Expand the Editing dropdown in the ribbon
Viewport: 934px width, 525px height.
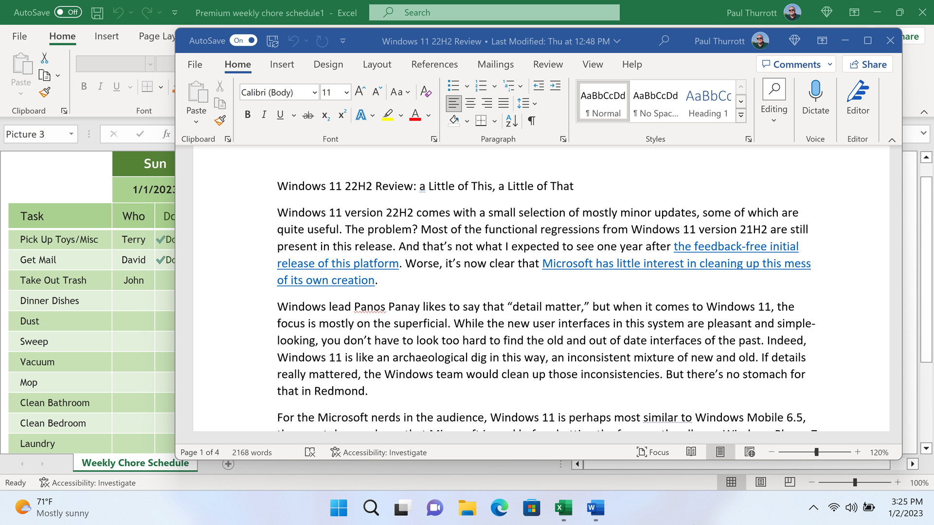pyautogui.click(x=773, y=120)
